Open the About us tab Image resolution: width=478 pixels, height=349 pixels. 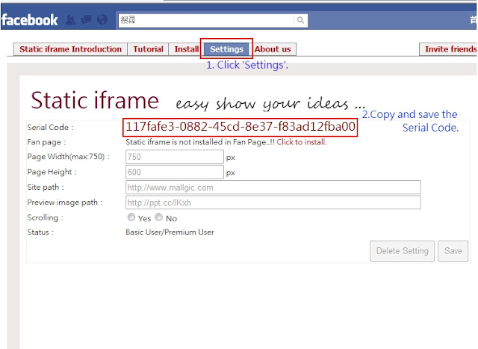(x=273, y=49)
